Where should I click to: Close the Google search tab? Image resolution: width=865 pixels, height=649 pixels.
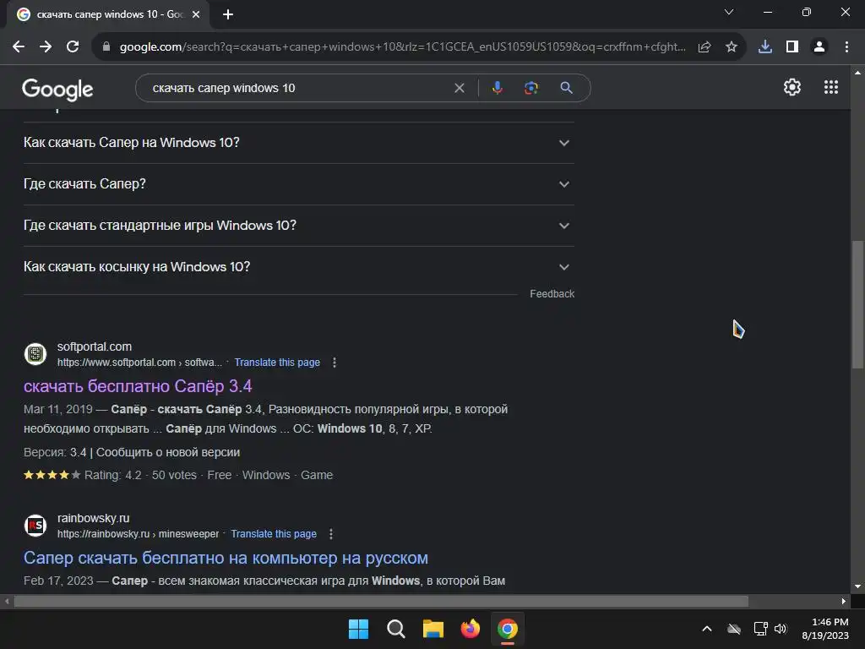[196, 14]
